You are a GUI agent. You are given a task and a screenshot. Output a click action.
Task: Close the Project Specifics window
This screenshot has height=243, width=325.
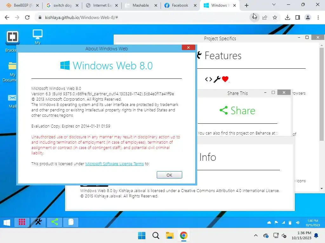click(x=318, y=37)
